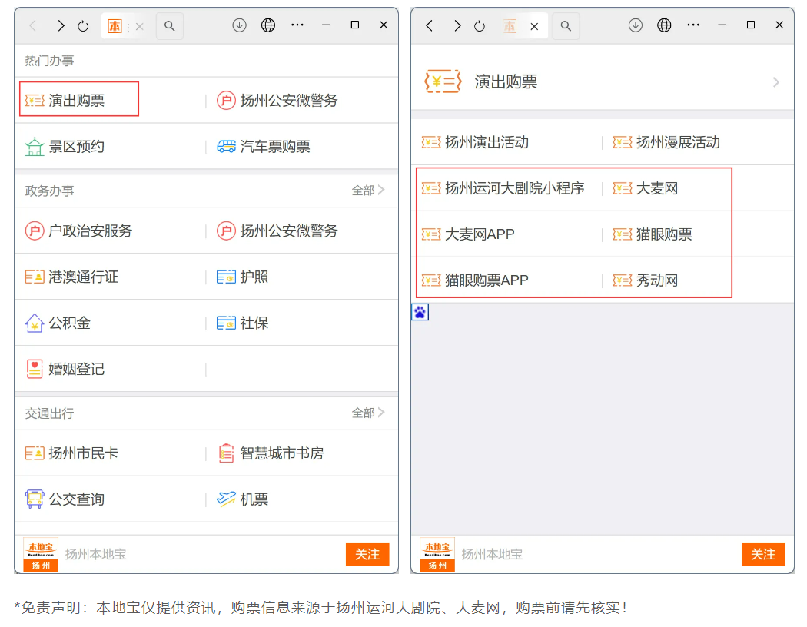Close the tab in right window

click(x=535, y=26)
